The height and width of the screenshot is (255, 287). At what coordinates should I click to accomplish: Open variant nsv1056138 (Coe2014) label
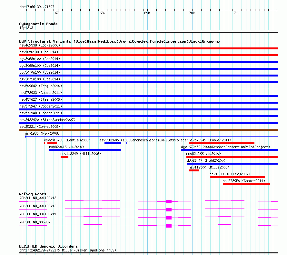pyautogui.click(x=39, y=52)
